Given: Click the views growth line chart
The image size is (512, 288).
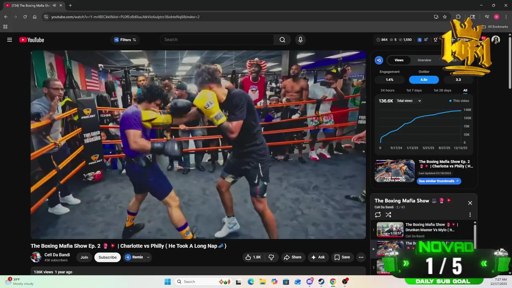Looking at the screenshot, I should click(x=421, y=126).
